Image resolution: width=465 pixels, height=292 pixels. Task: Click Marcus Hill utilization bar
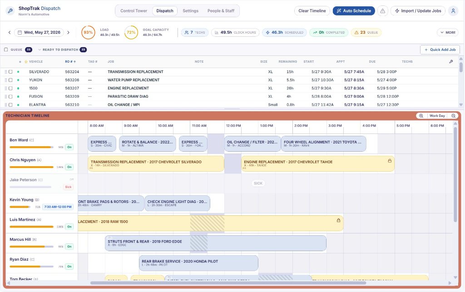[31, 246]
